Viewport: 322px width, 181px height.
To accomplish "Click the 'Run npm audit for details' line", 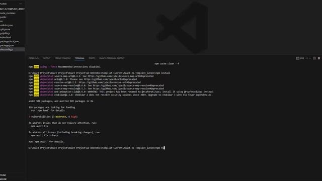I will click(46, 142).
